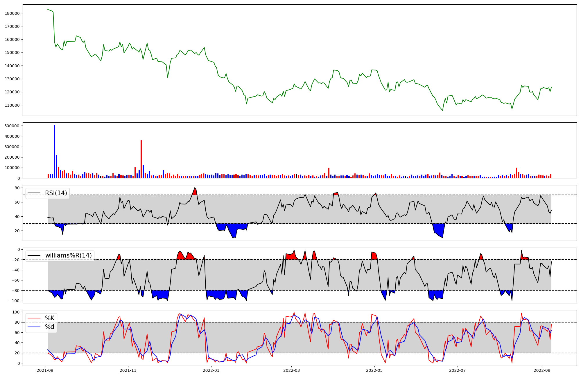Click the tallest red volume bar
The image size is (581, 377).
pos(141,159)
